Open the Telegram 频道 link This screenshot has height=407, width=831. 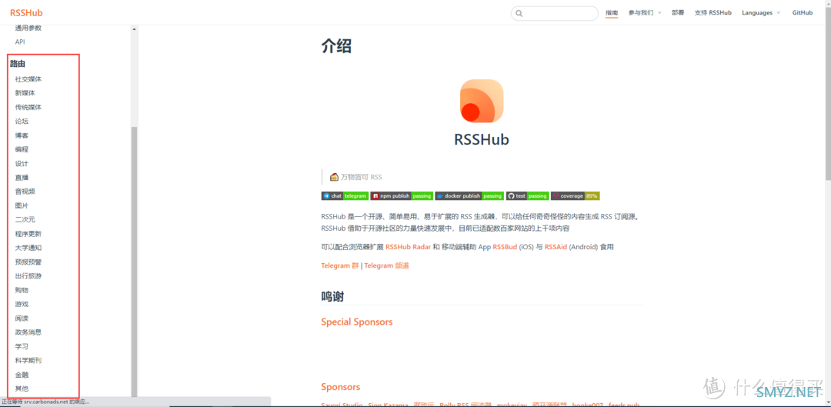[x=386, y=265]
